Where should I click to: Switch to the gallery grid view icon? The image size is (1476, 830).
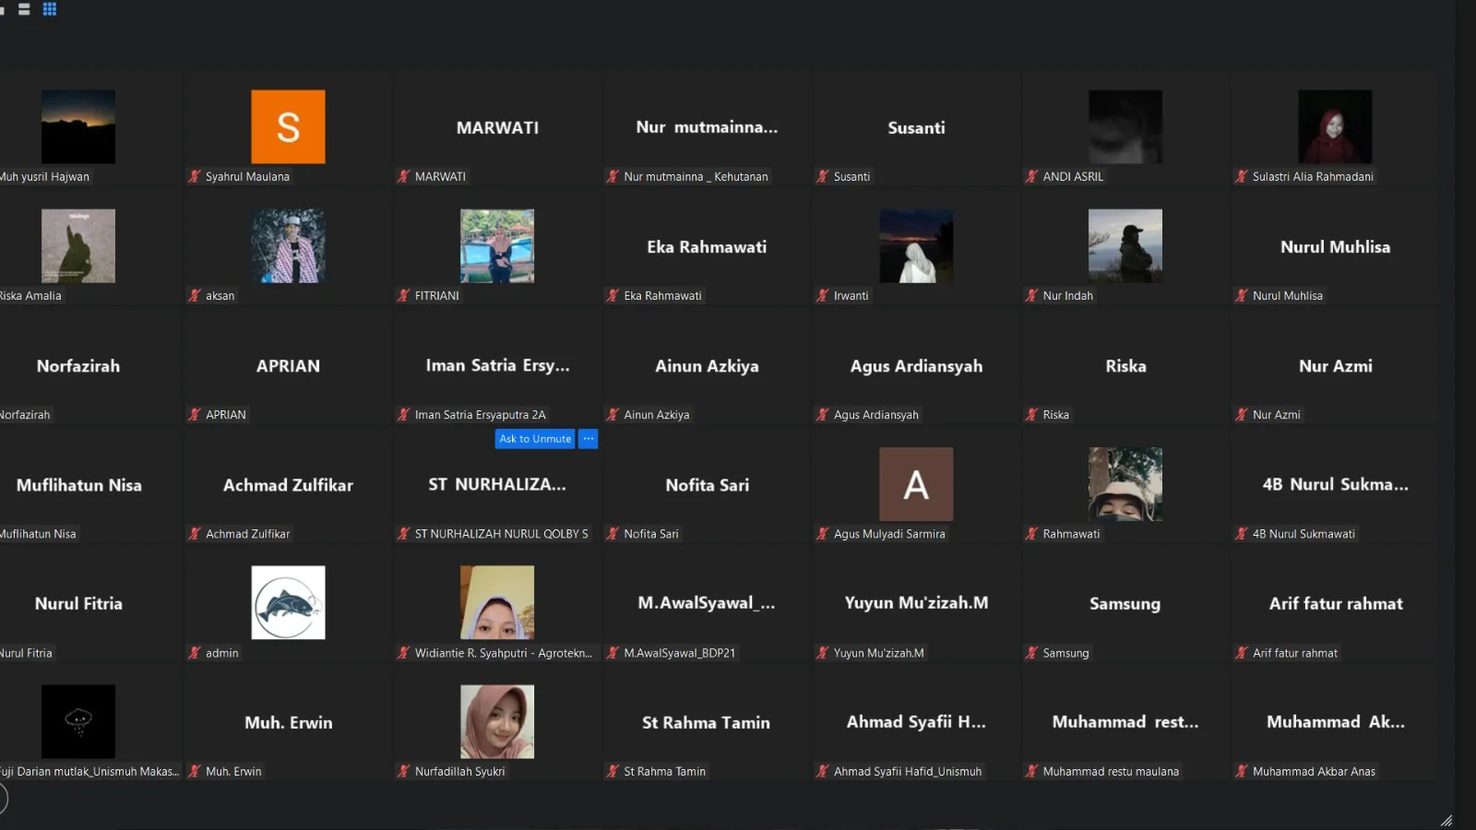pyautogui.click(x=50, y=9)
